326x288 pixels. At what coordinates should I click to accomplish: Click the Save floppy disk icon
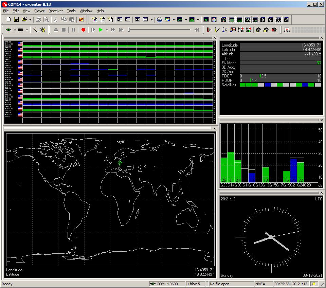click(16, 20)
